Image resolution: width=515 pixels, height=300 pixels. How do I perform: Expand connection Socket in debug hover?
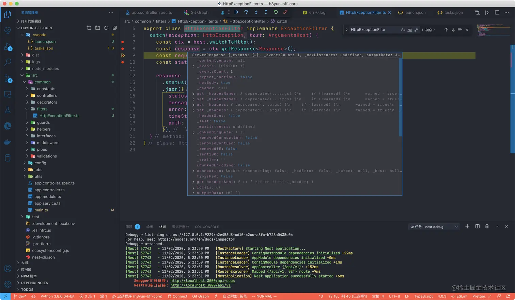193,171
